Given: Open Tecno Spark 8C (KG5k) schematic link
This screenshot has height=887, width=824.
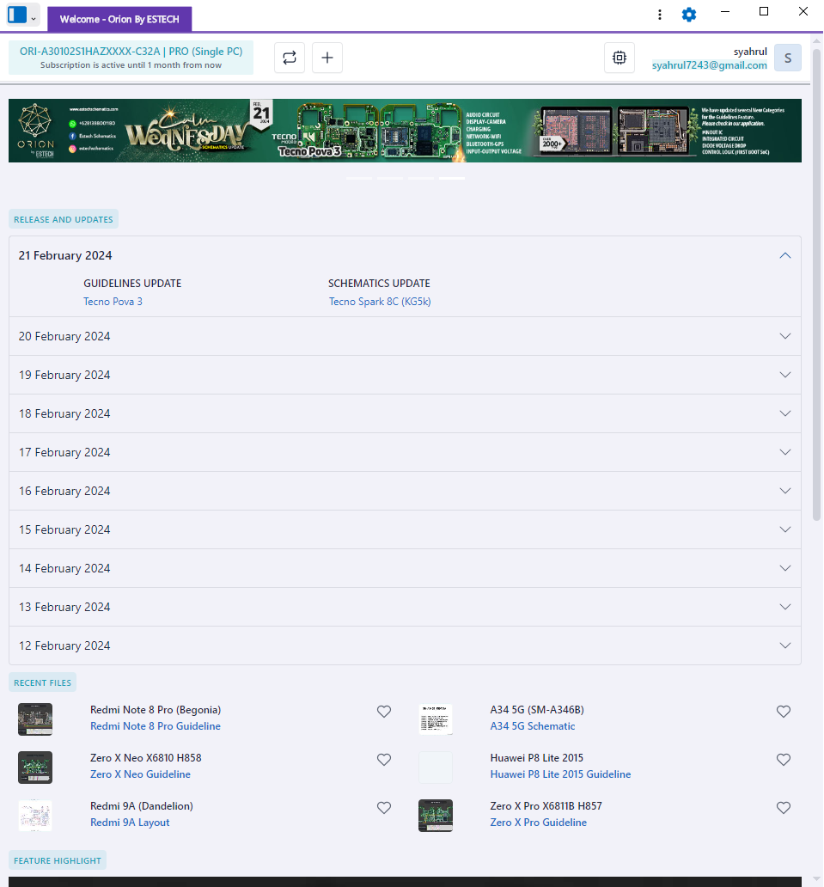Looking at the screenshot, I should pos(380,302).
